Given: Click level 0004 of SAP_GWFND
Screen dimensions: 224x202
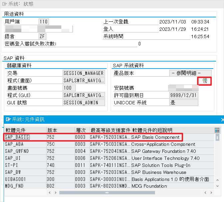Looking at the screenshot, I should click(x=82, y=151).
